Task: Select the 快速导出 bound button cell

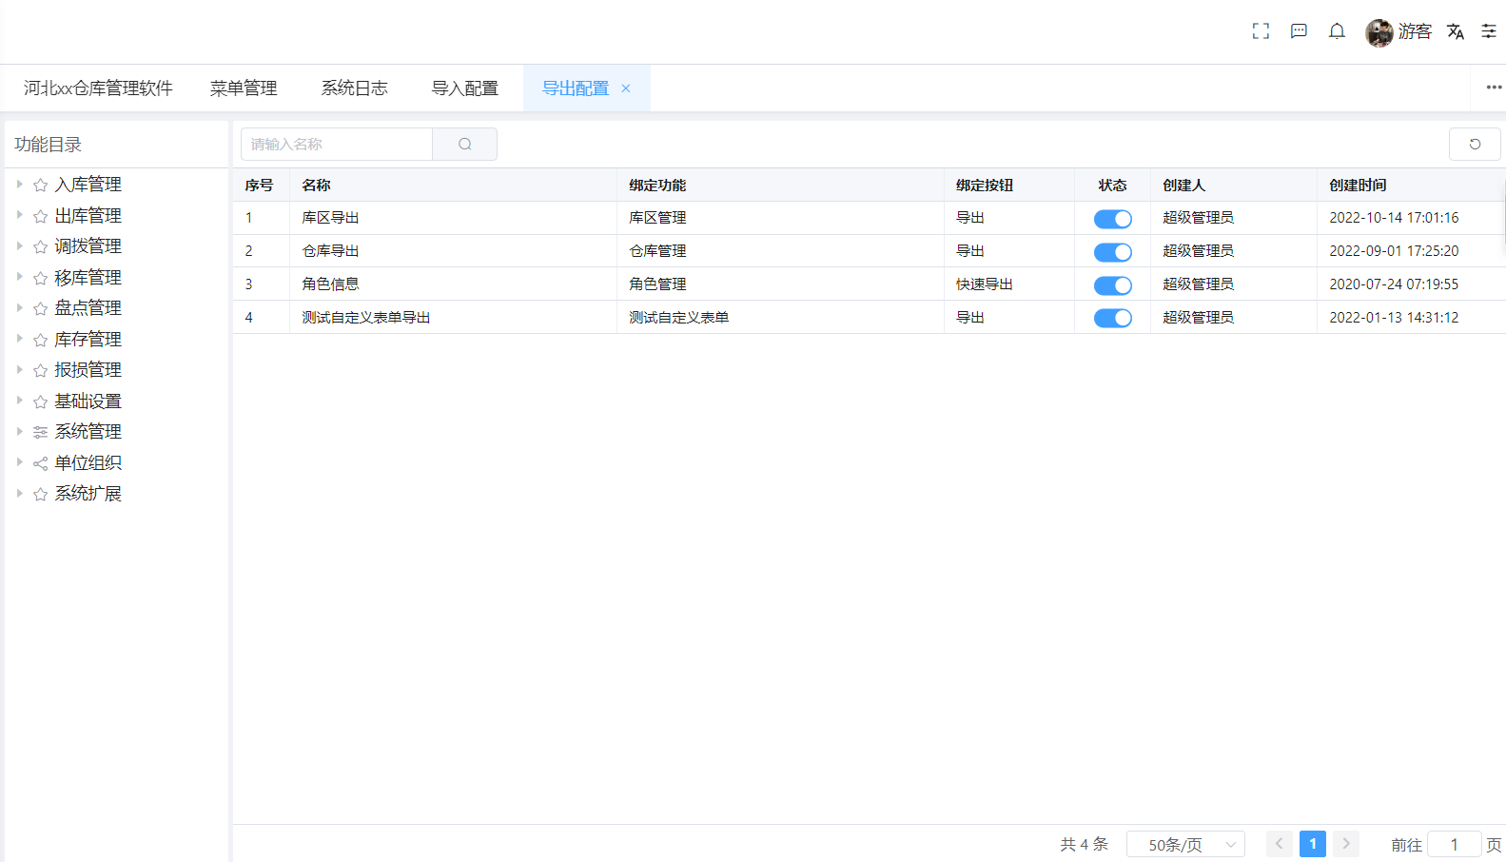Action: point(985,284)
